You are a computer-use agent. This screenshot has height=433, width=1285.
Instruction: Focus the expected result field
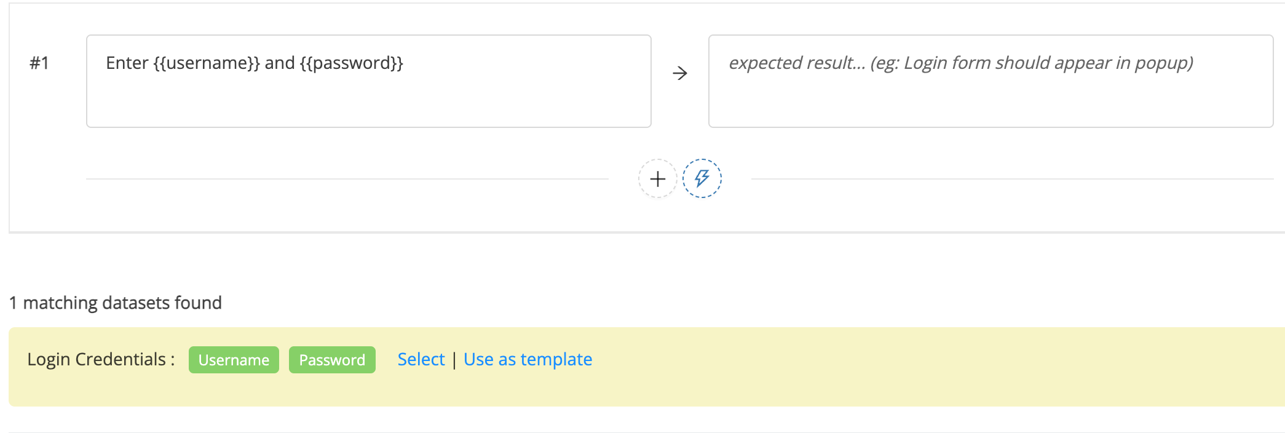(990, 81)
